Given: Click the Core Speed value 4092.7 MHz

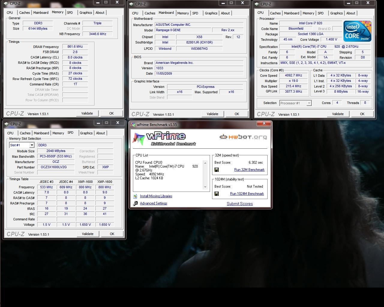Looking at the screenshot, I should pos(293,75).
